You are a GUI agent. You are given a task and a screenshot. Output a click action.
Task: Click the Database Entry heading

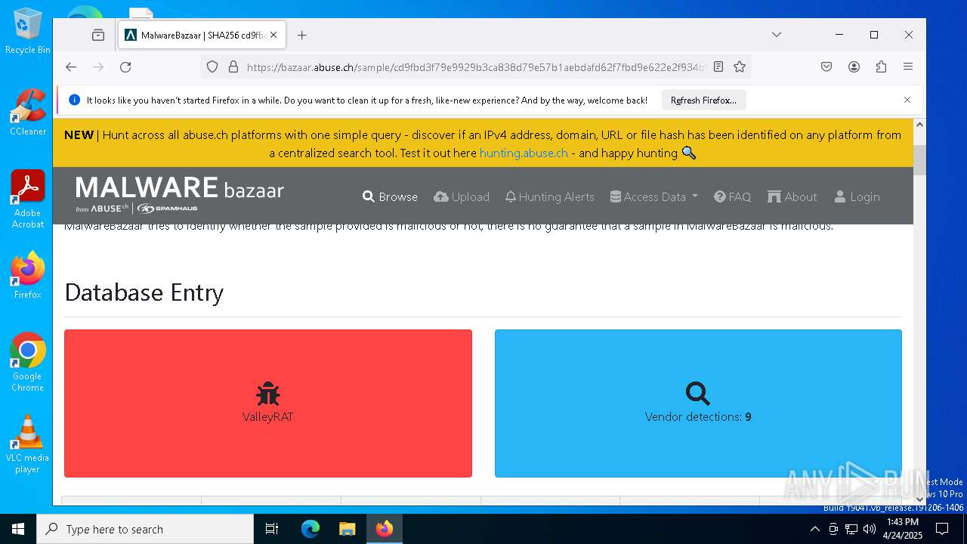point(144,292)
